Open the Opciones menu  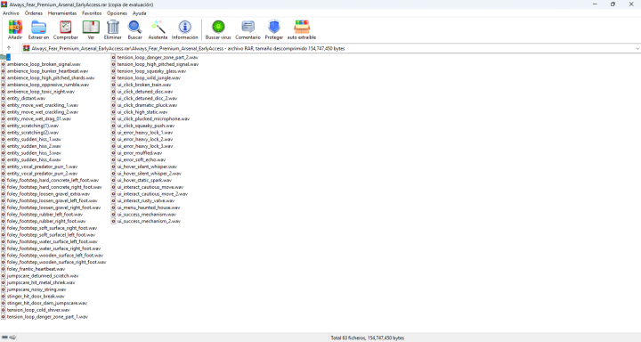click(117, 13)
